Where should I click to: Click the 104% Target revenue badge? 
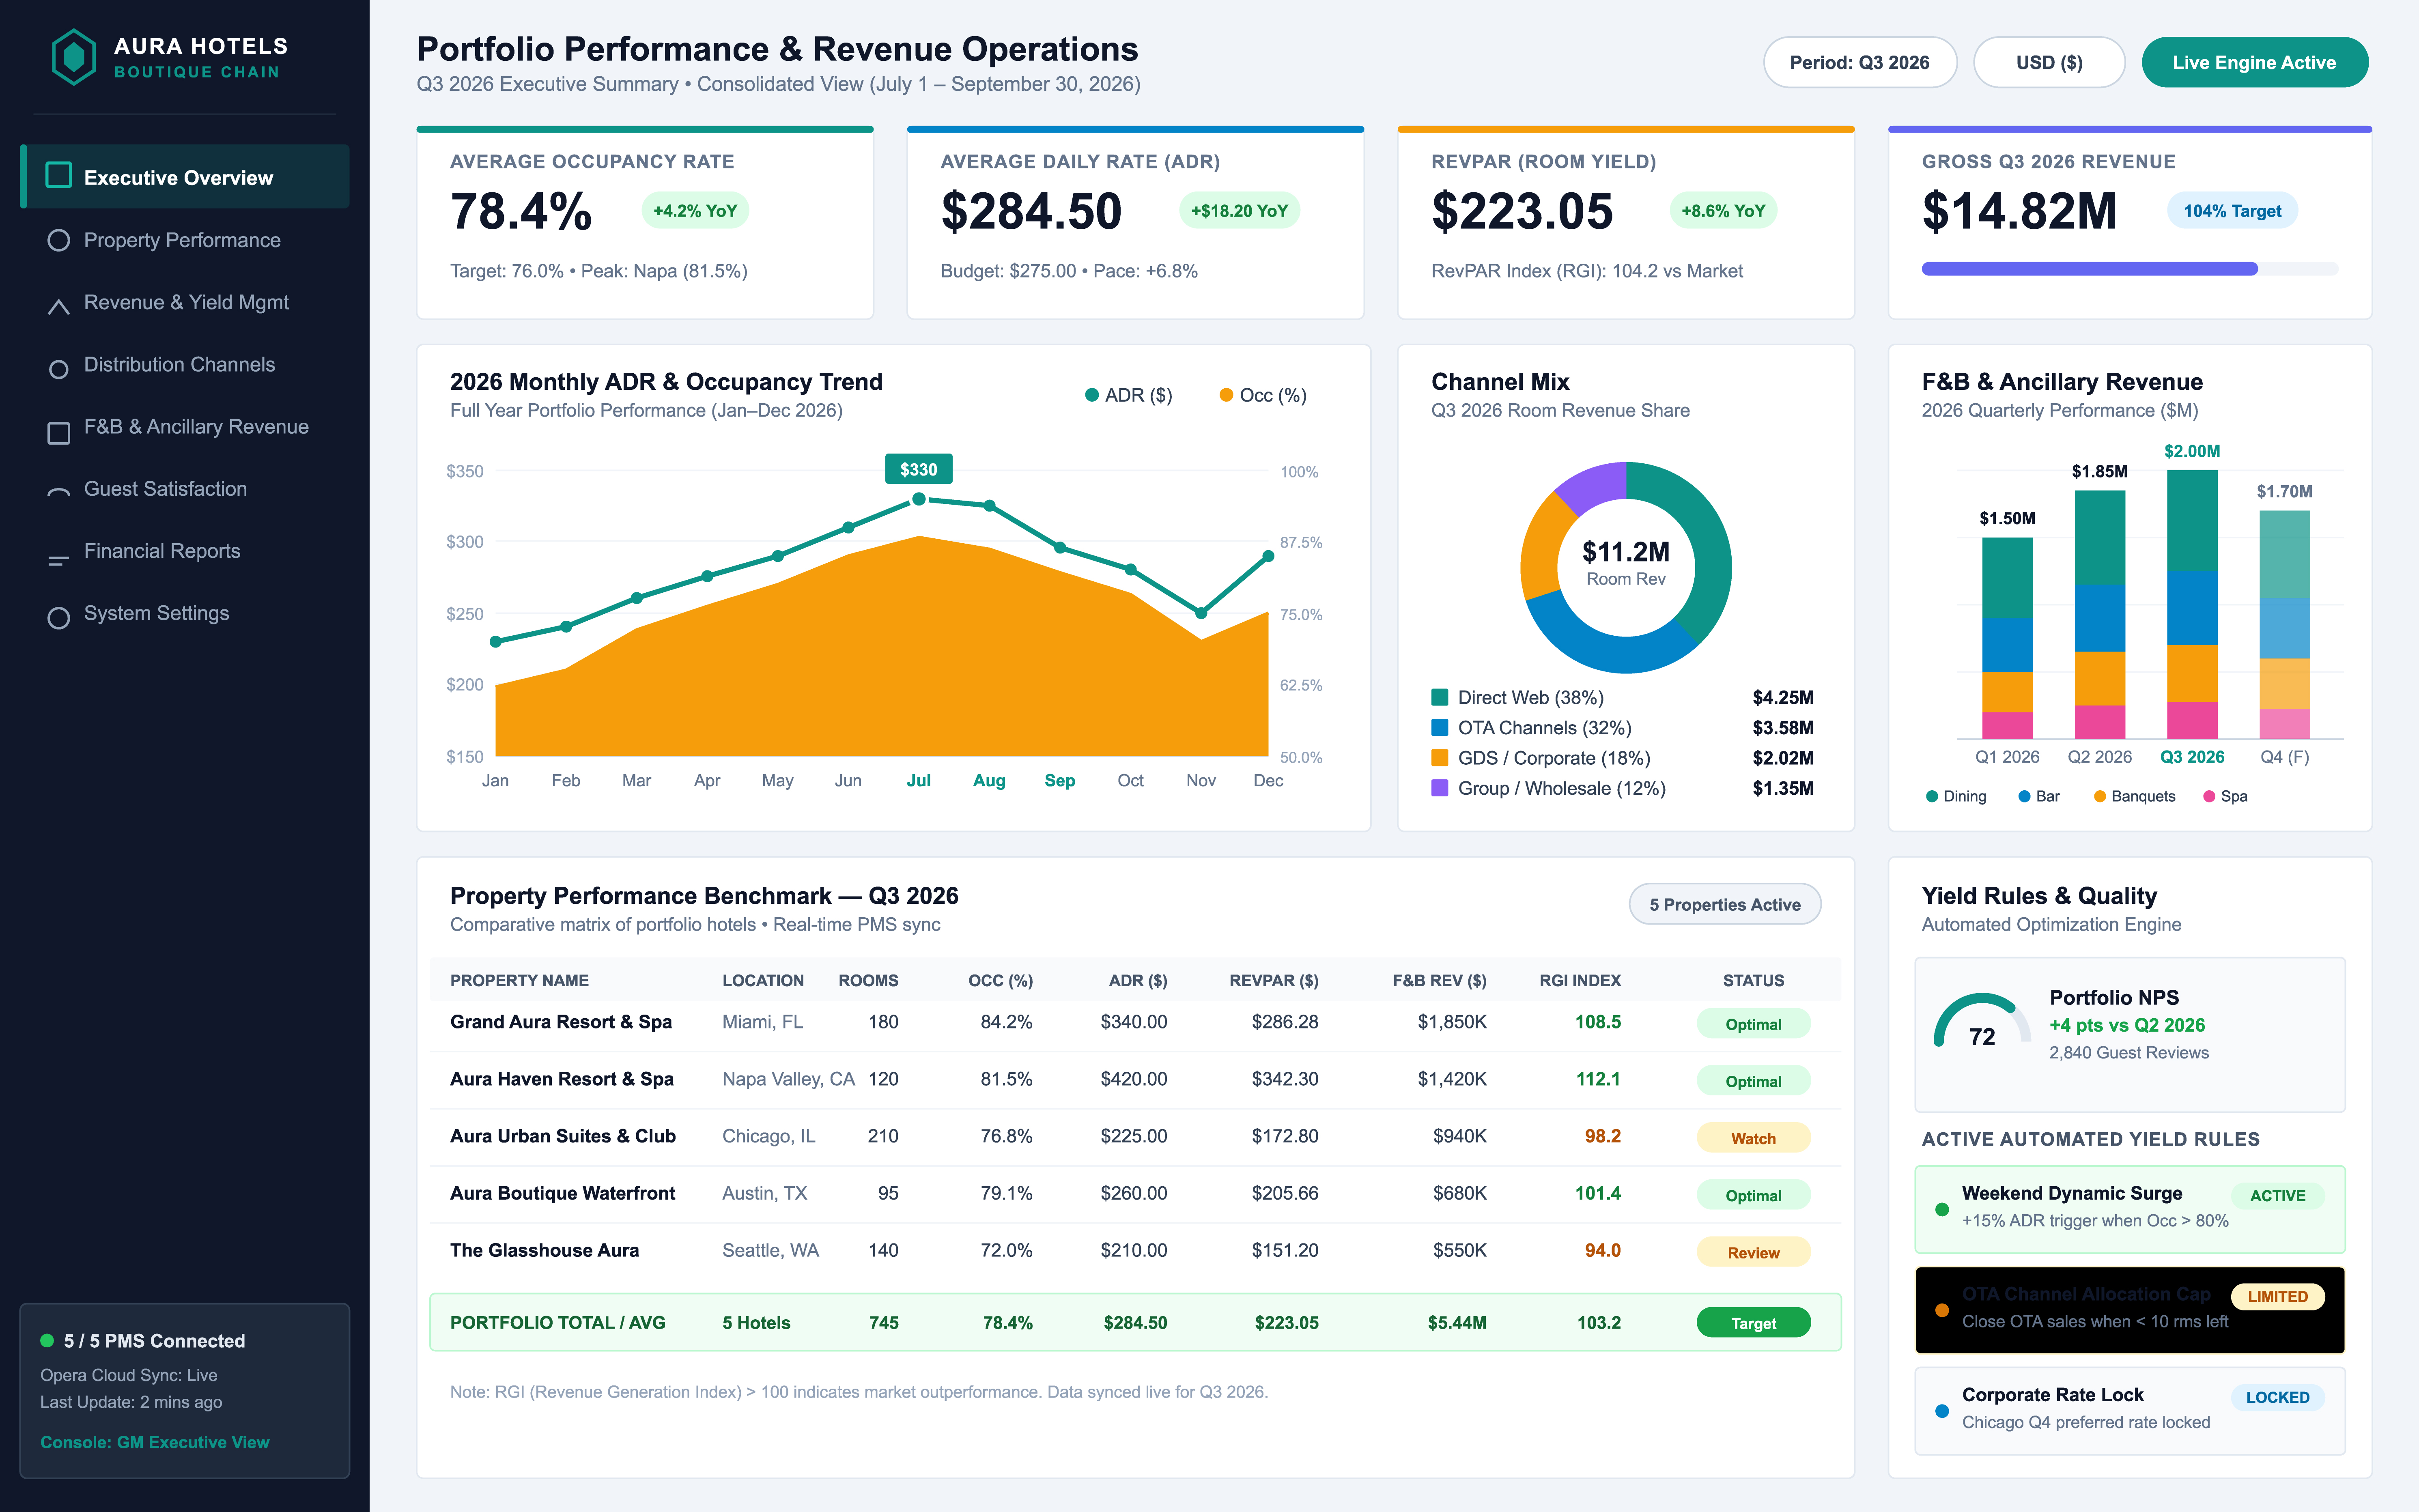2232,210
